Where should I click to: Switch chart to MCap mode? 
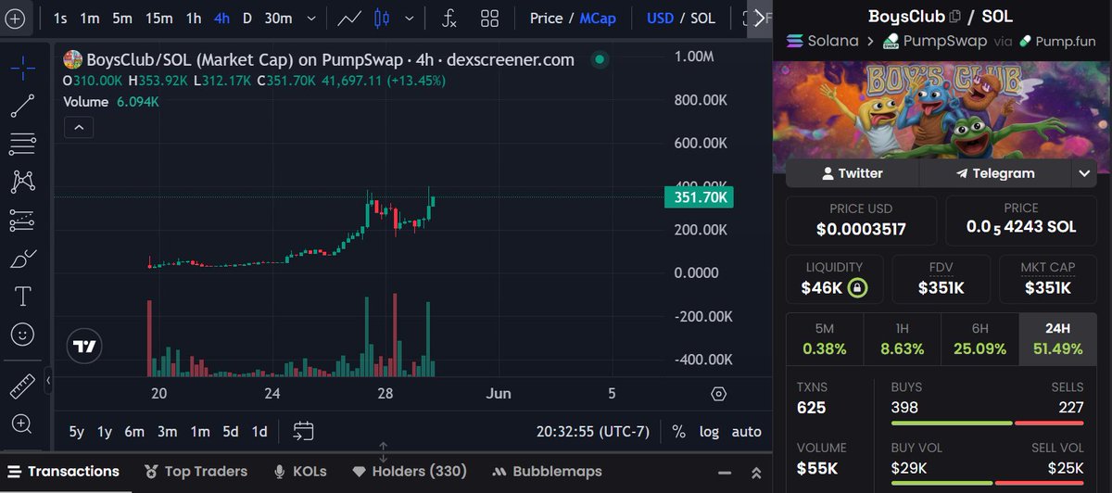coord(598,18)
